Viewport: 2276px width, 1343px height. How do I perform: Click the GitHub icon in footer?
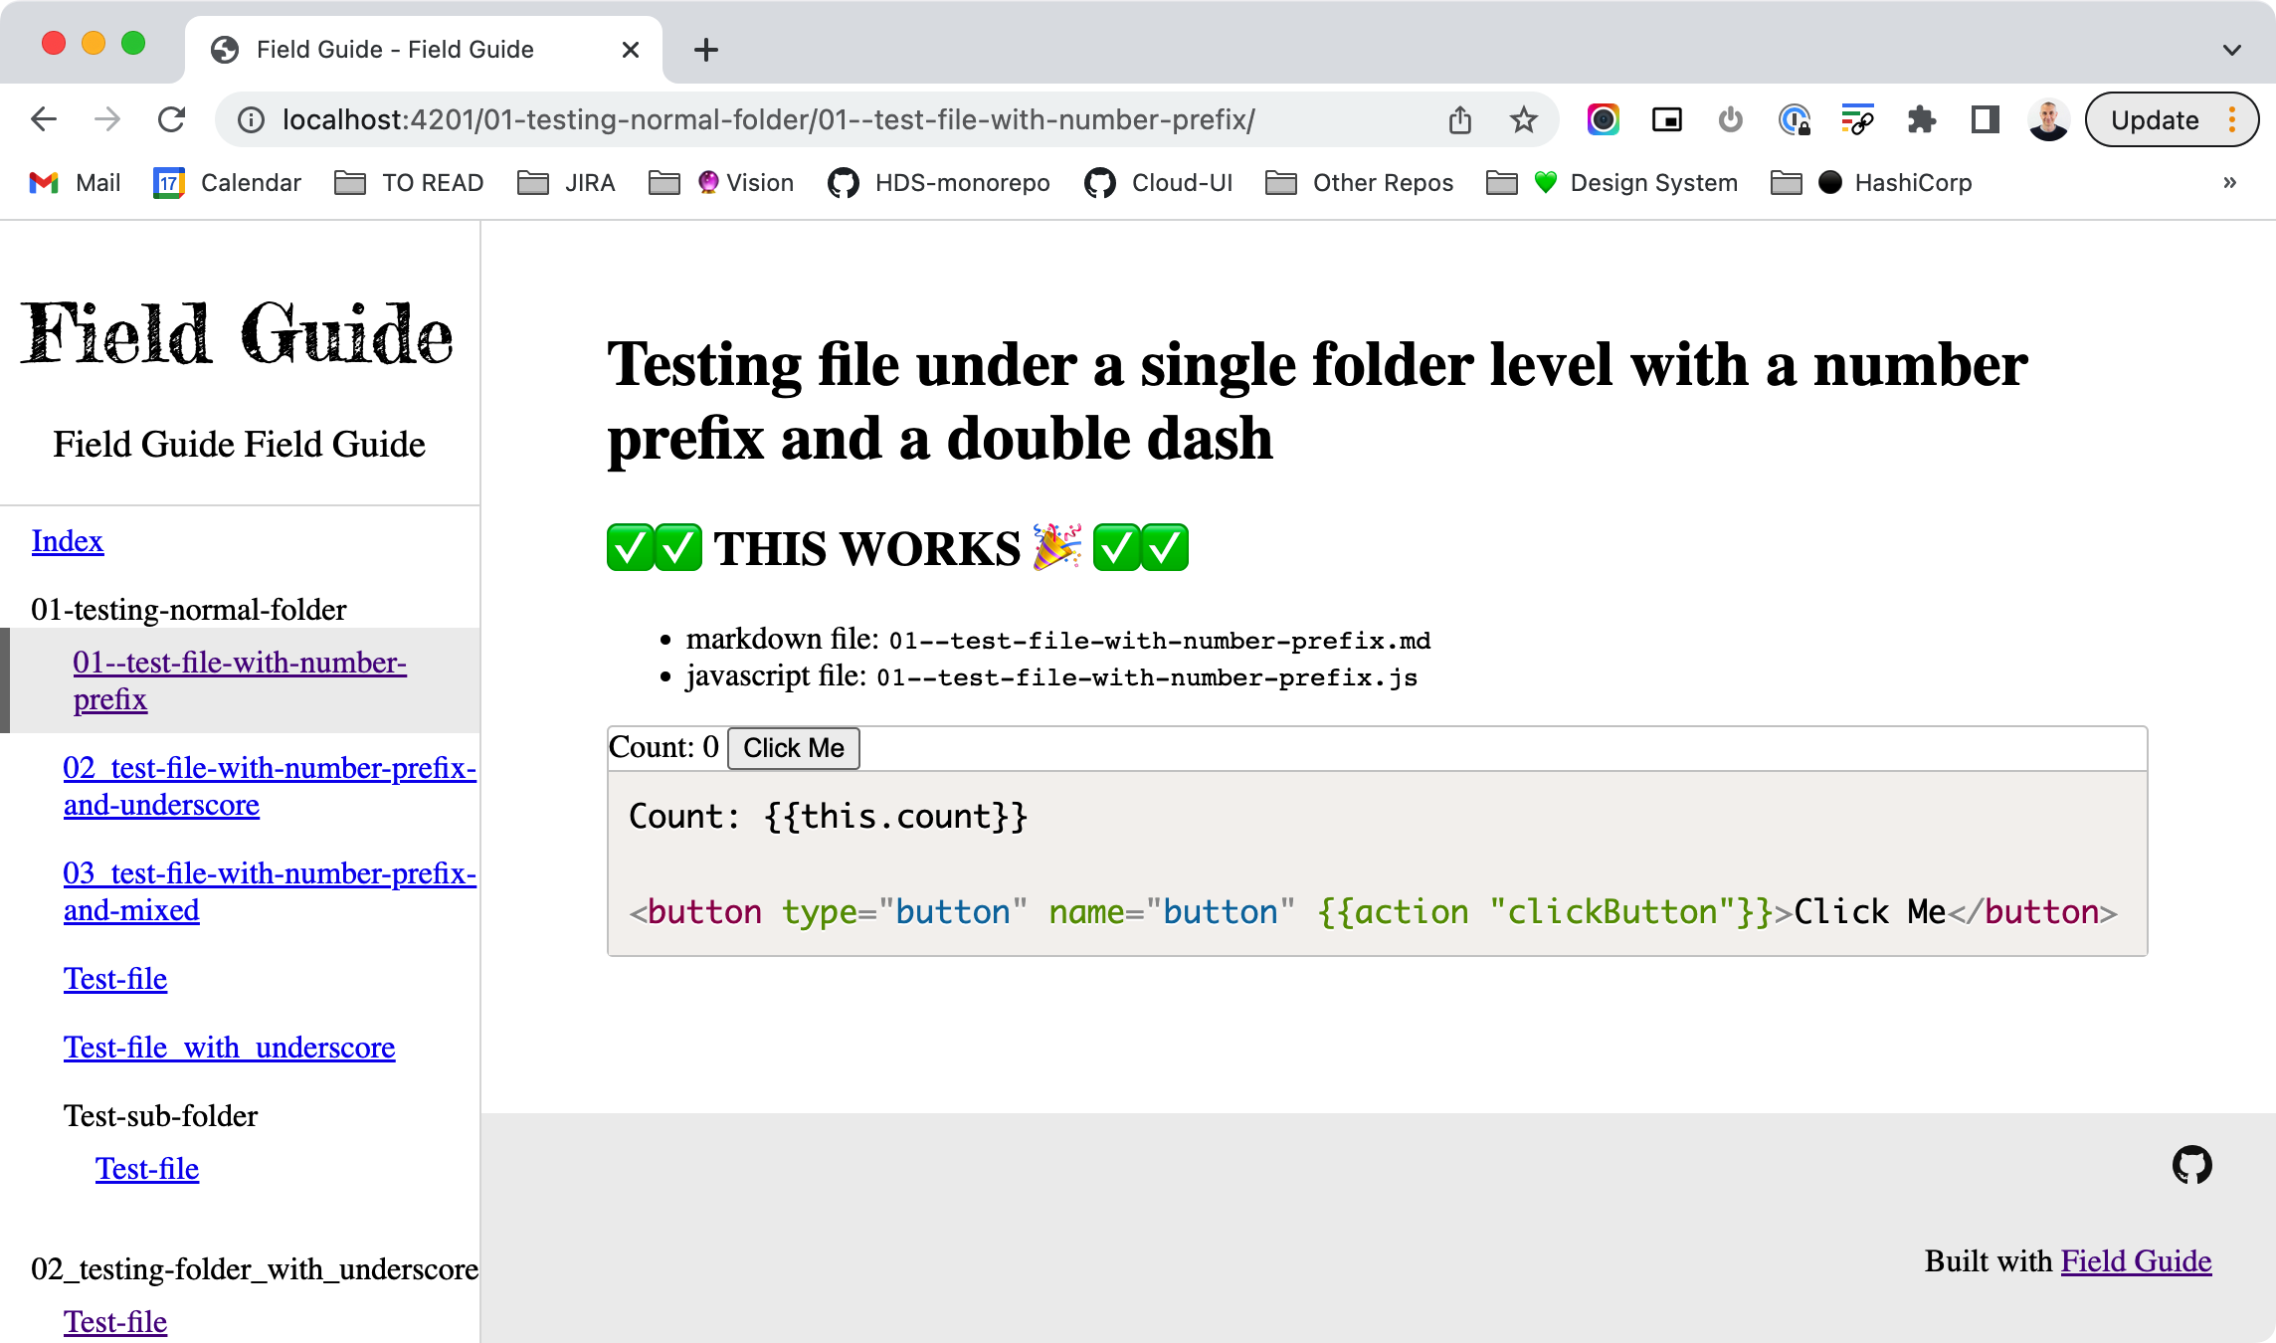coord(2191,1164)
